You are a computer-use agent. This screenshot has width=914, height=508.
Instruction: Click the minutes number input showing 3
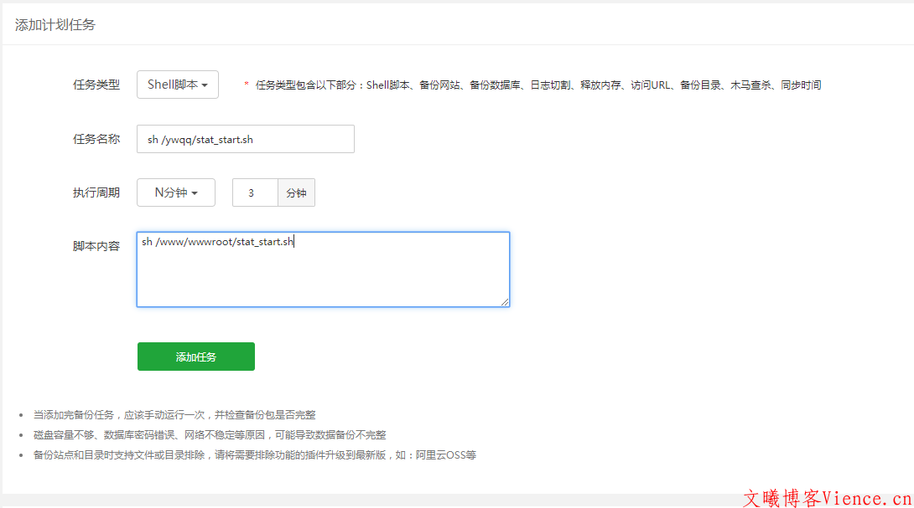pos(255,192)
